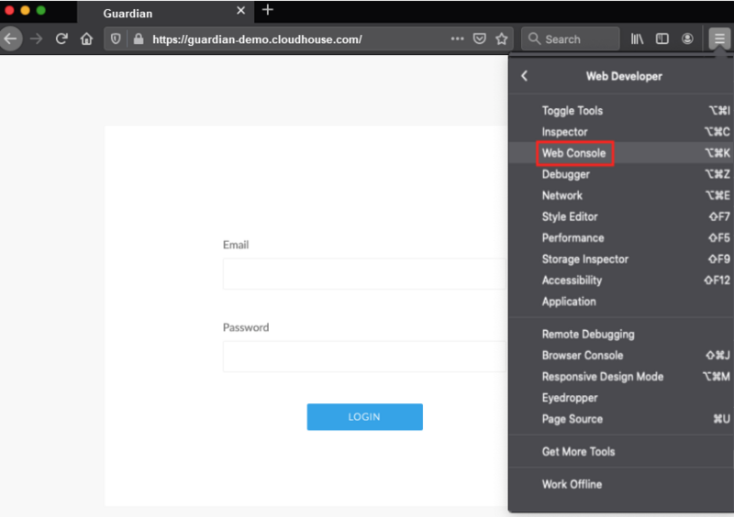Select Web Console menu item

[x=574, y=153]
